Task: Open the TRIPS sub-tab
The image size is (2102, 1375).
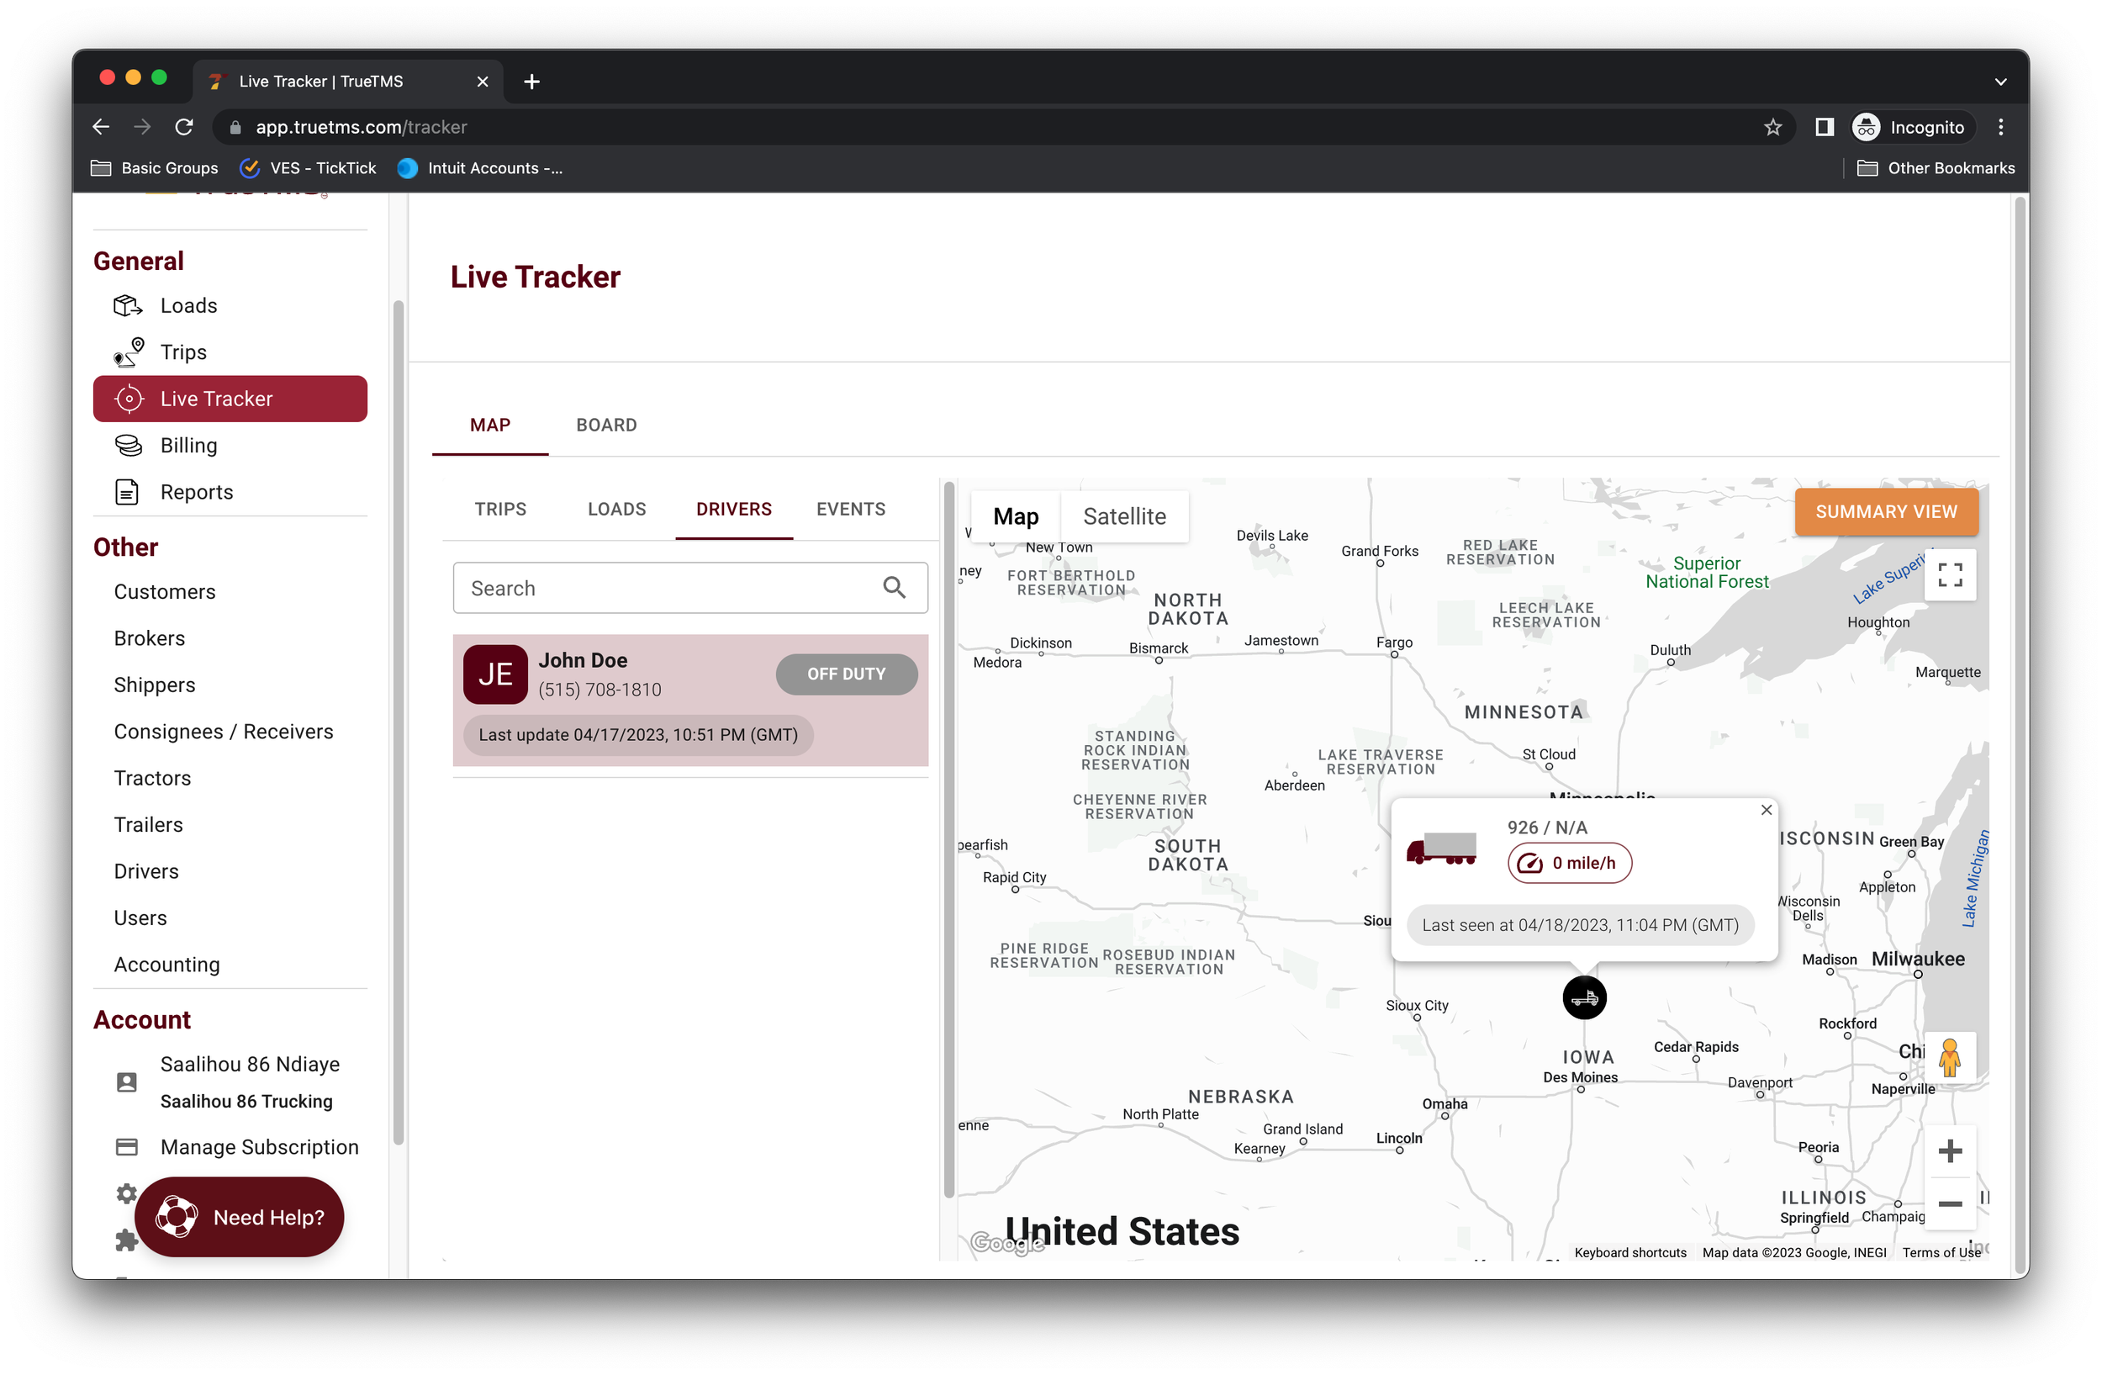Action: 500,510
